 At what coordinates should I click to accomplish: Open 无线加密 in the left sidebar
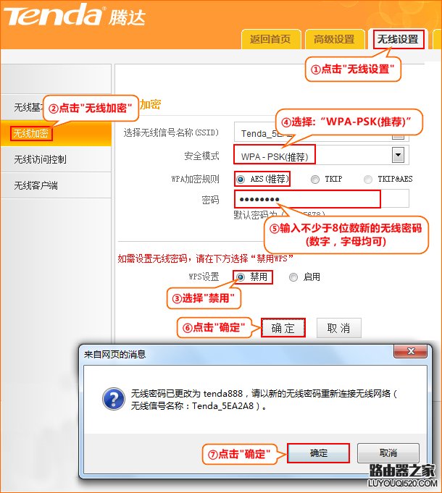(33, 134)
